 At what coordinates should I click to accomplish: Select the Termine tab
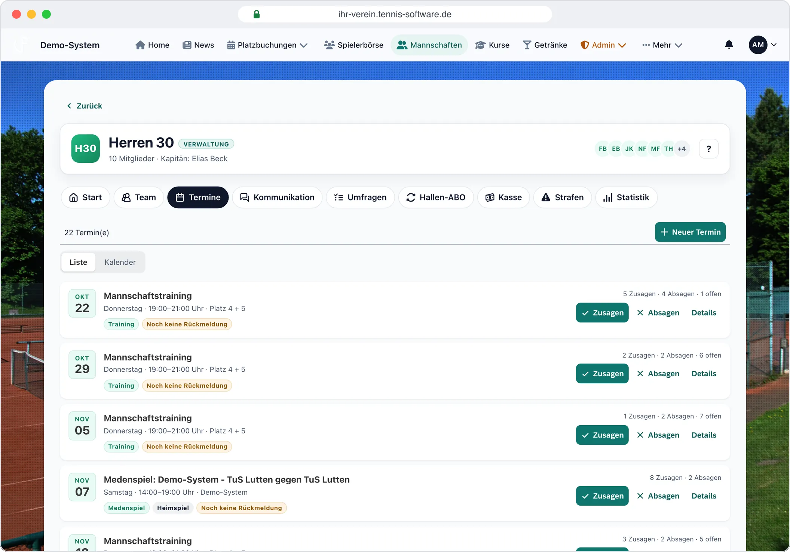tap(198, 197)
